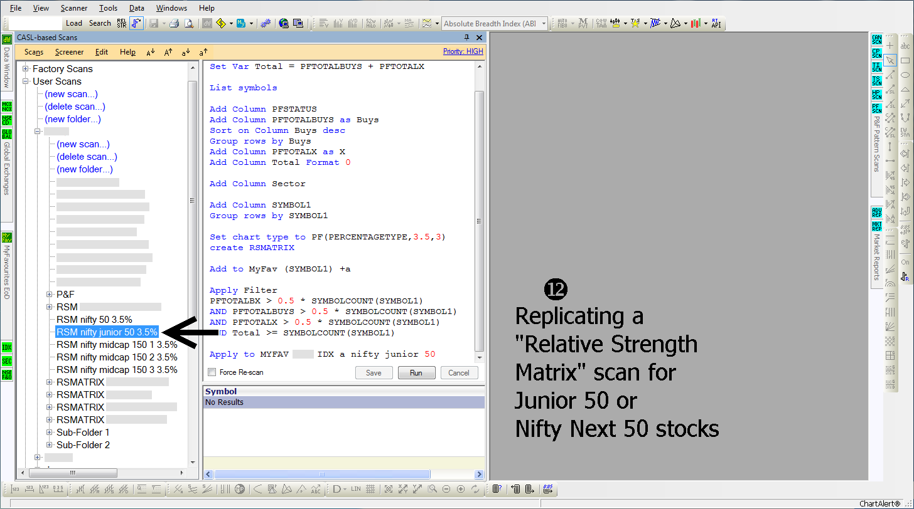Expand the P&F folder
Viewport: 914px width, 509px height.
pyautogui.click(x=50, y=294)
